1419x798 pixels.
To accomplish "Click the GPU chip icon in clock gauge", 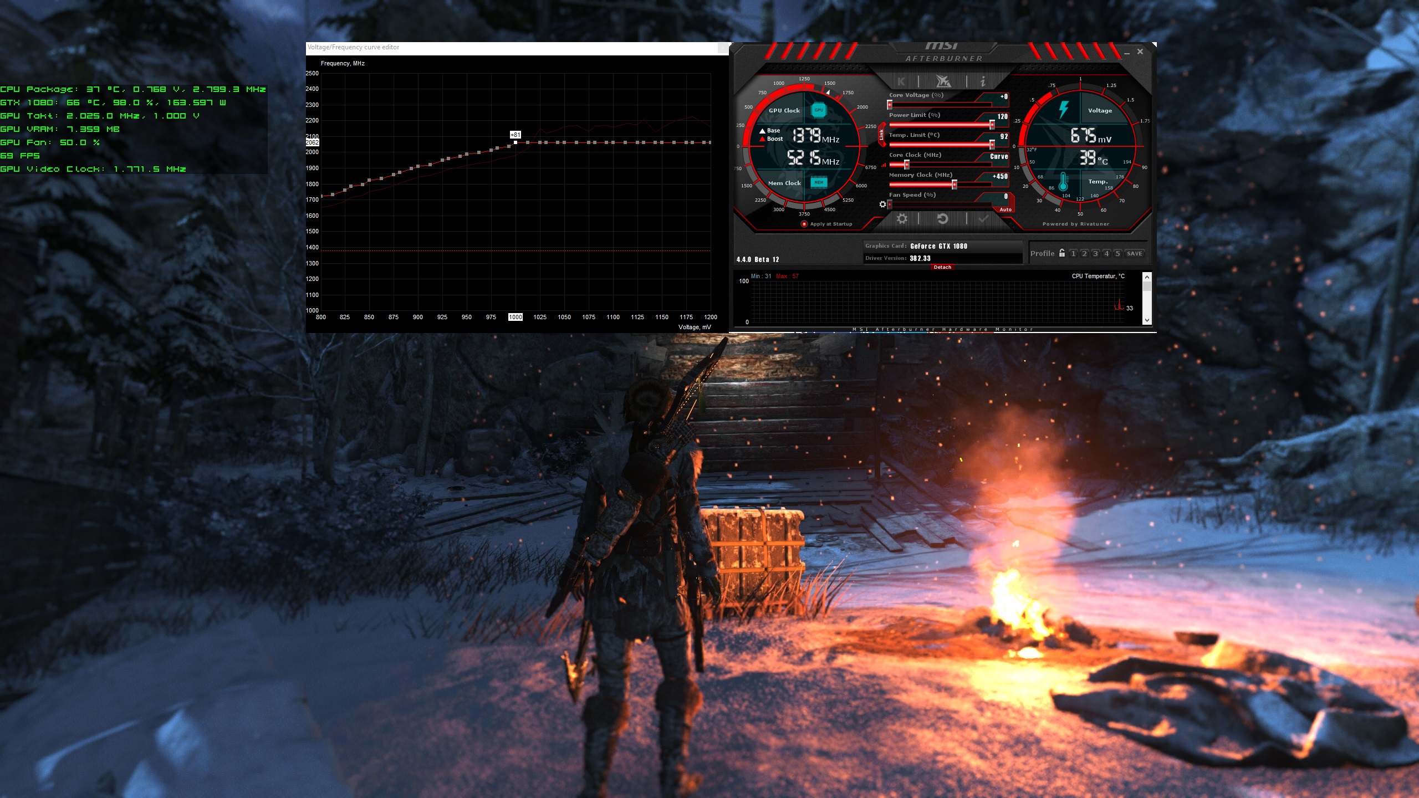I will (x=819, y=110).
